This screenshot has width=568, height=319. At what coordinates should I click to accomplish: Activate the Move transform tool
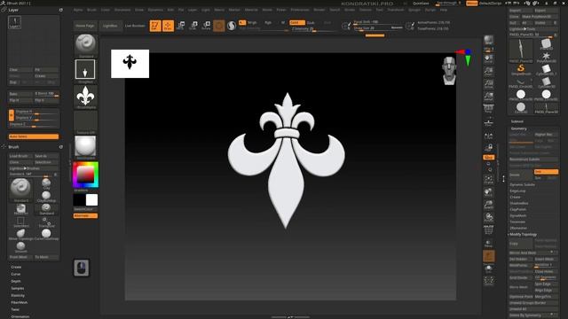181,26
